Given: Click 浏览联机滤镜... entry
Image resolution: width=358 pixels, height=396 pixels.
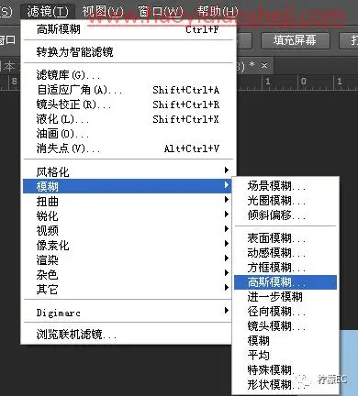Looking at the screenshot, I should [x=127, y=335].
